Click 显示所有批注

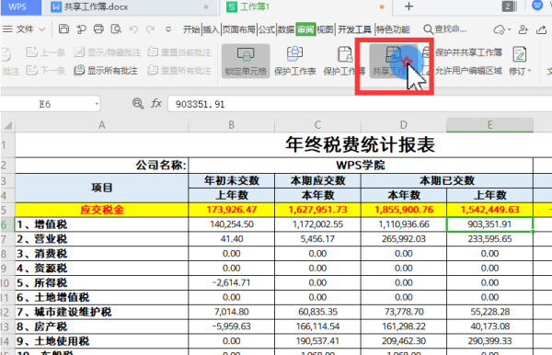(x=106, y=71)
